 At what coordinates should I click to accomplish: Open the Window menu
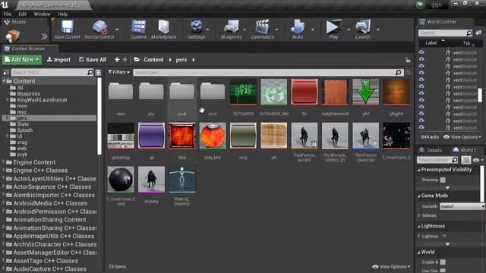click(x=43, y=14)
